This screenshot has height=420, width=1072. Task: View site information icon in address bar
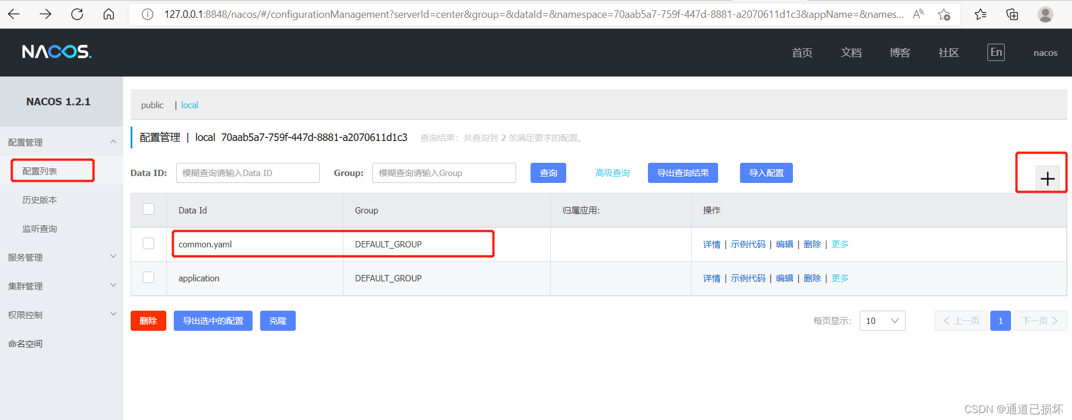click(147, 14)
